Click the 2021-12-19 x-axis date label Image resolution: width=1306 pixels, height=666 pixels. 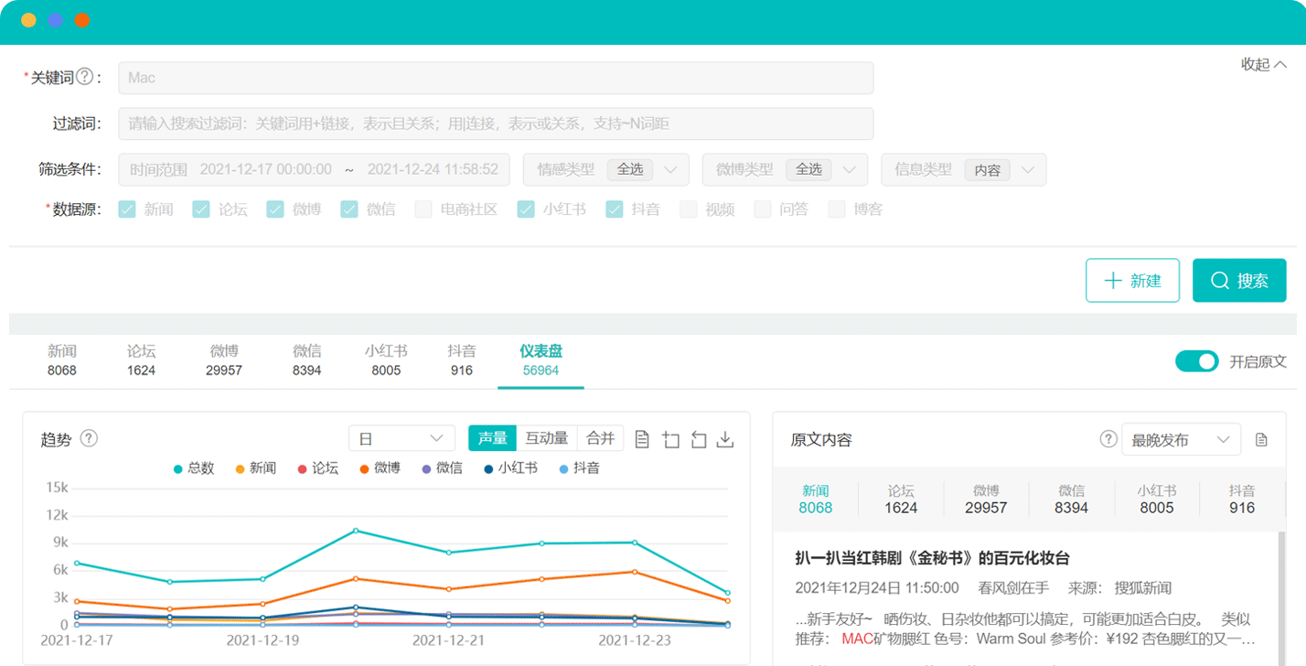(262, 640)
